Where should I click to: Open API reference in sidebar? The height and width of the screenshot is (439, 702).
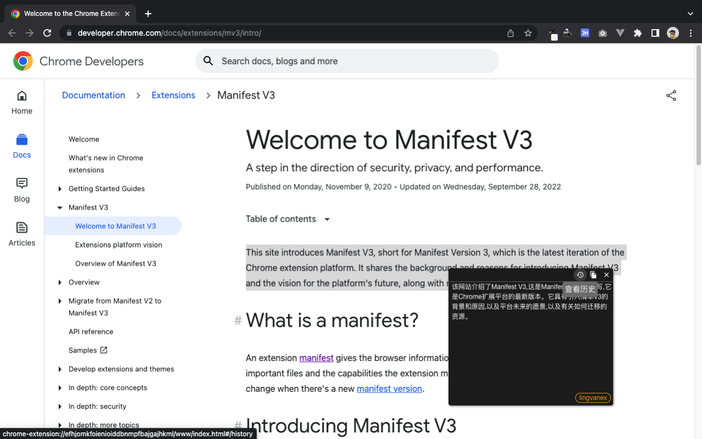(x=91, y=331)
